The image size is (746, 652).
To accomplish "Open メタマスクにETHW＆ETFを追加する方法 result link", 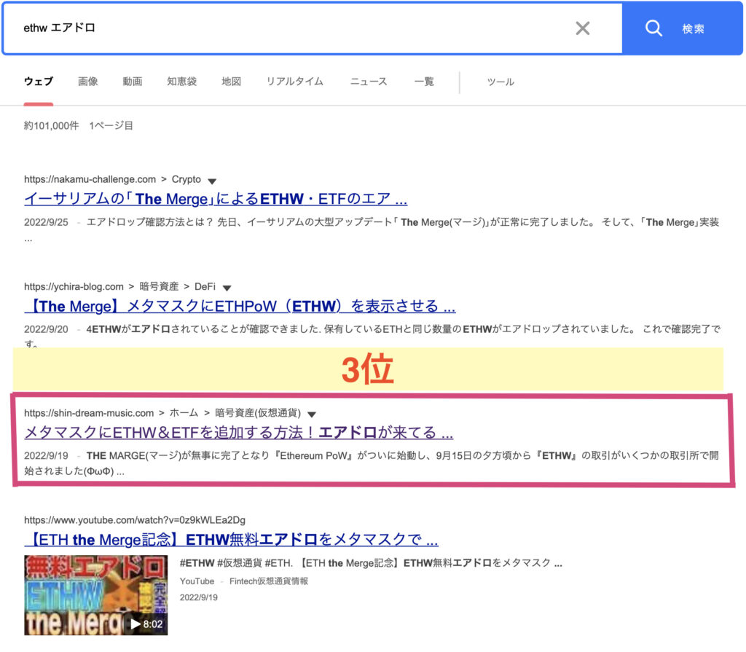I will 239,433.
